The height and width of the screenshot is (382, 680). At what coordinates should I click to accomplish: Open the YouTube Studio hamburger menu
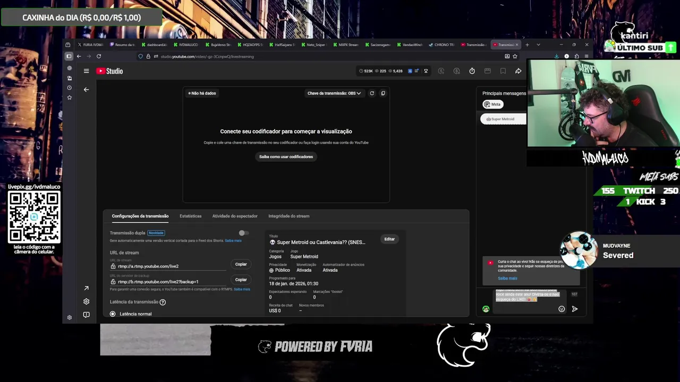[86, 71]
